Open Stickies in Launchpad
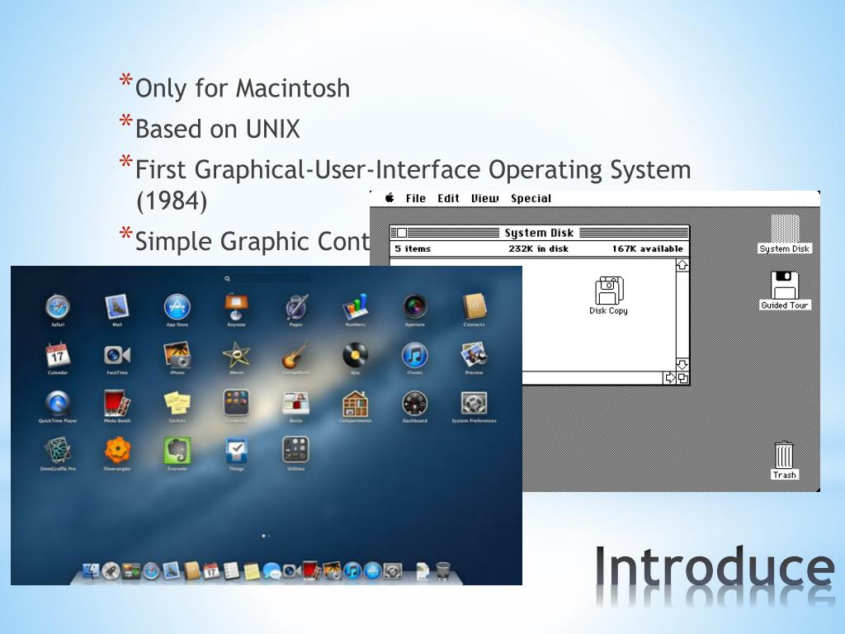The image size is (845, 634). (x=177, y=403)
